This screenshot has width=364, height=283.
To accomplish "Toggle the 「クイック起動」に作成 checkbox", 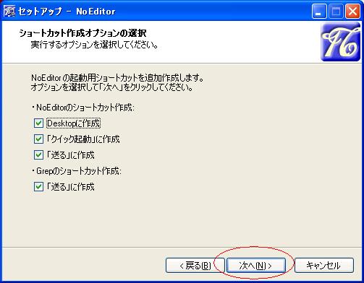I will click(38, 139).
